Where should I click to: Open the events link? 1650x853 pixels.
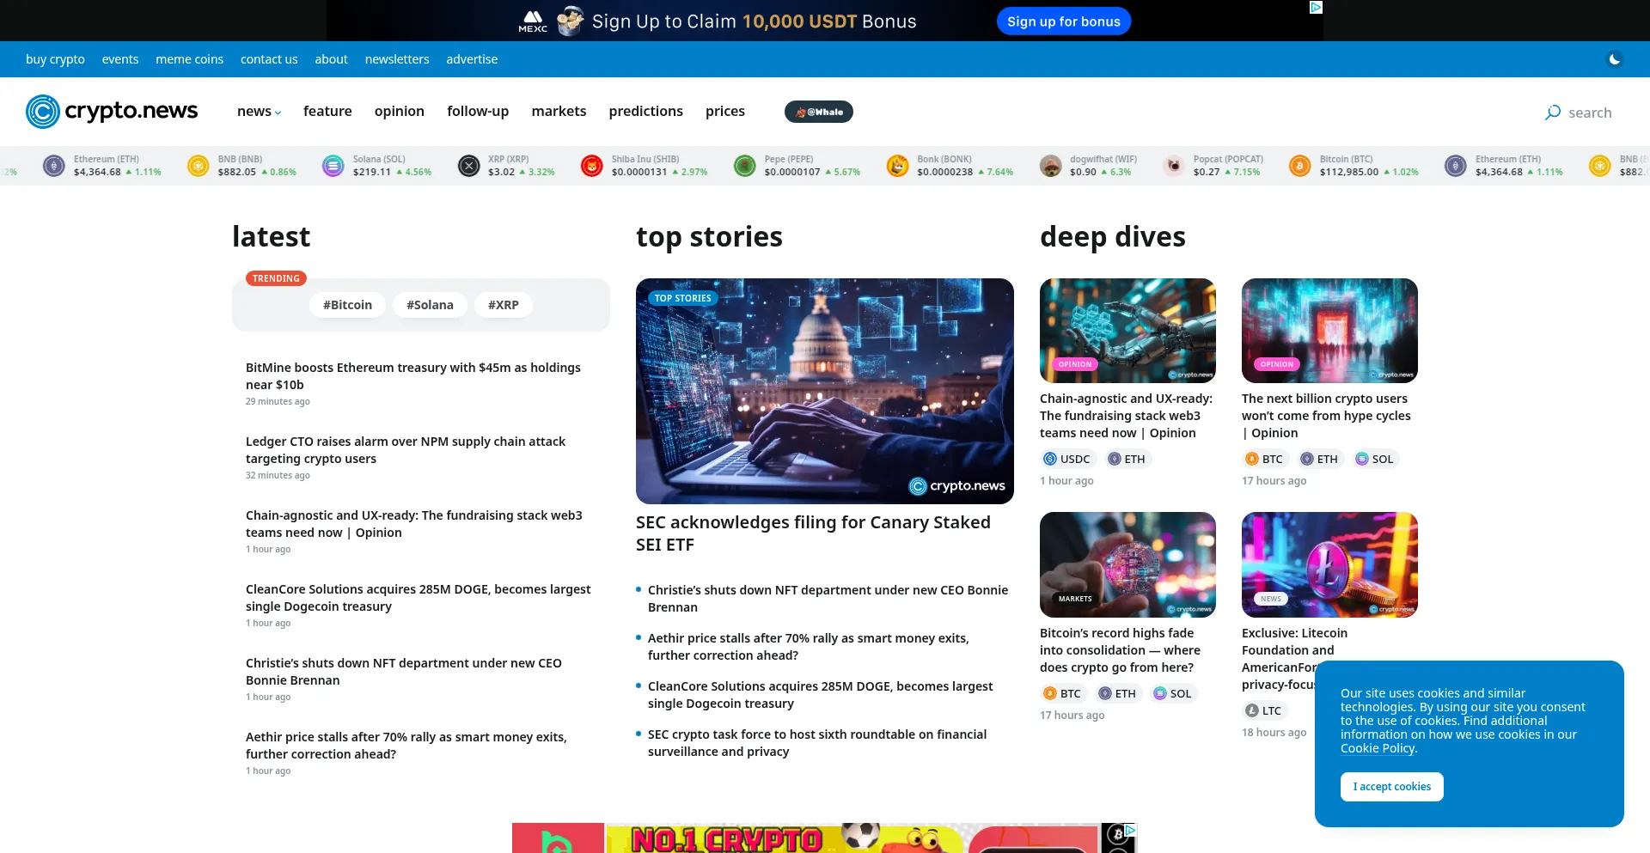pos(120,59)
